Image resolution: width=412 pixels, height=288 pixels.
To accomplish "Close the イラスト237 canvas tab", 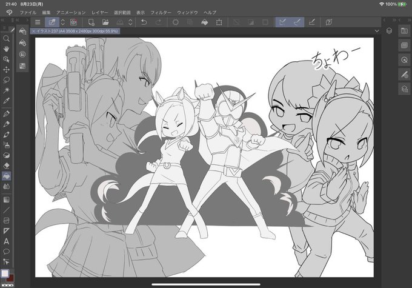I will 33,32.
